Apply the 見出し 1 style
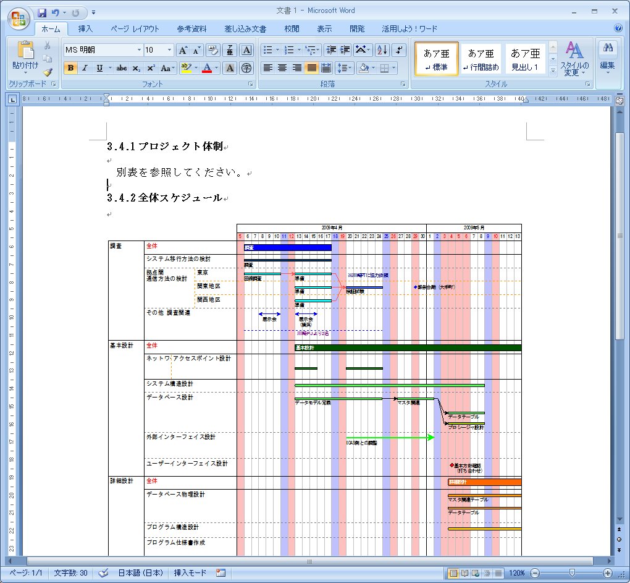This screenshot has width=630, height=583. click(x=525, y=59)
